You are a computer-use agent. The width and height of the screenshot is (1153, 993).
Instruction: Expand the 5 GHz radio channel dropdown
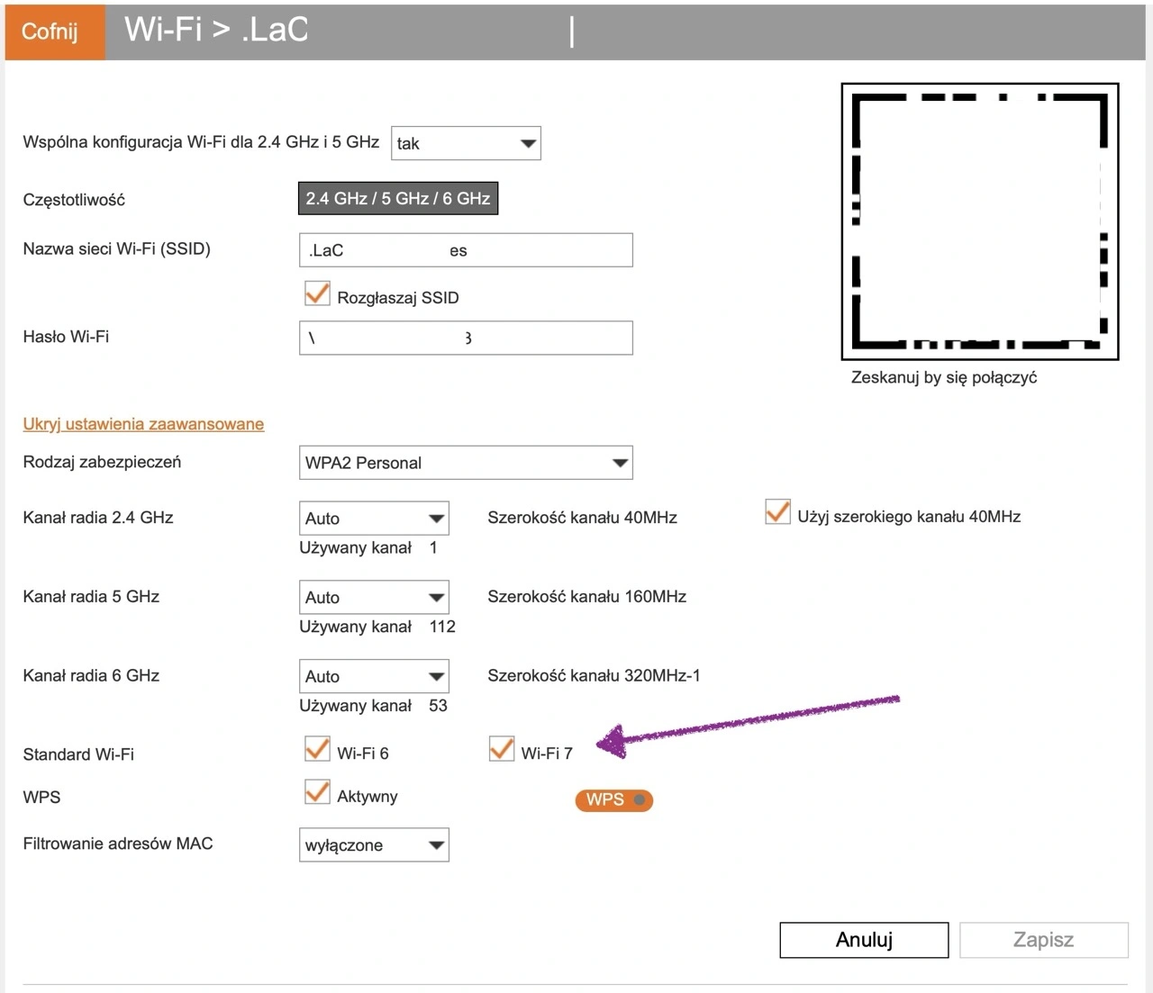point(374,598)
